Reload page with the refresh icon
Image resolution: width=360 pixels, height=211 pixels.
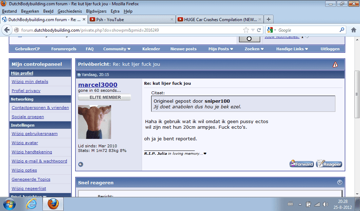tap(259, 30)
